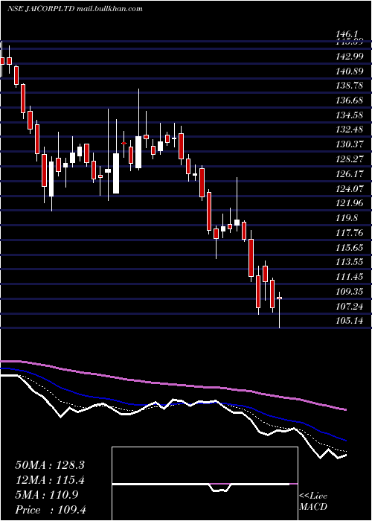Click the 130.37 price level label

coord(350,144)
